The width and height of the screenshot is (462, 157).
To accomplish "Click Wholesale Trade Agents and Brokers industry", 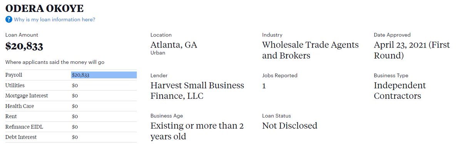I will coord(310,50).
